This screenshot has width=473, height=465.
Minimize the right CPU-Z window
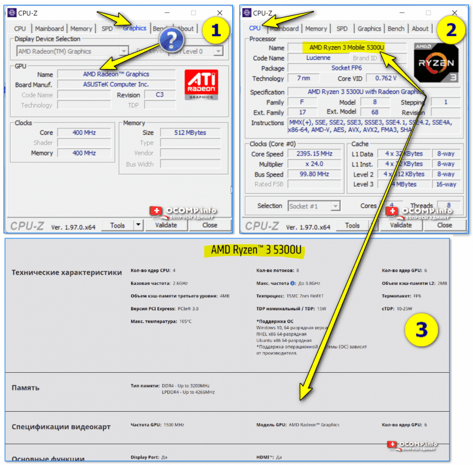pyautogui.click(x=402, y=12)
